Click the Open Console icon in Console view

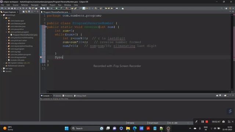pos(225,95)
